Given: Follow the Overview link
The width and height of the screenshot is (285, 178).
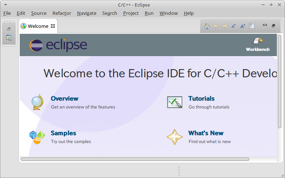Looking at the screenshot, I should click(x=64, y=98).
